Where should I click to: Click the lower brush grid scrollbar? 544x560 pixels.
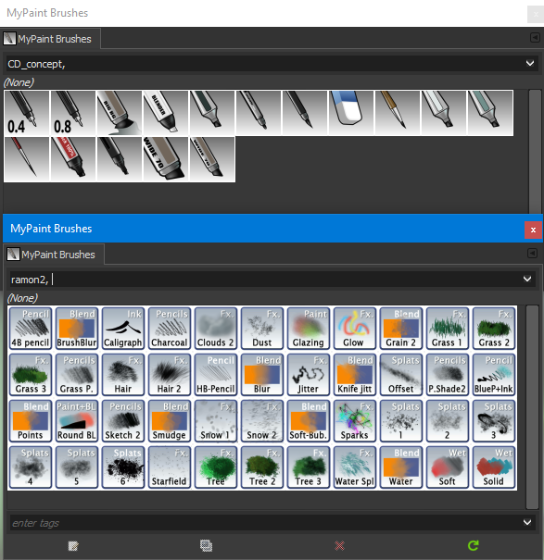point(532,406)
